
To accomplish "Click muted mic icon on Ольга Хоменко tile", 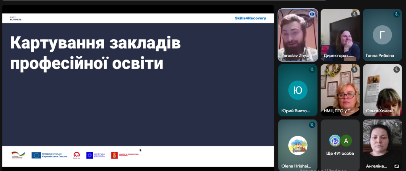I will 396,69.
